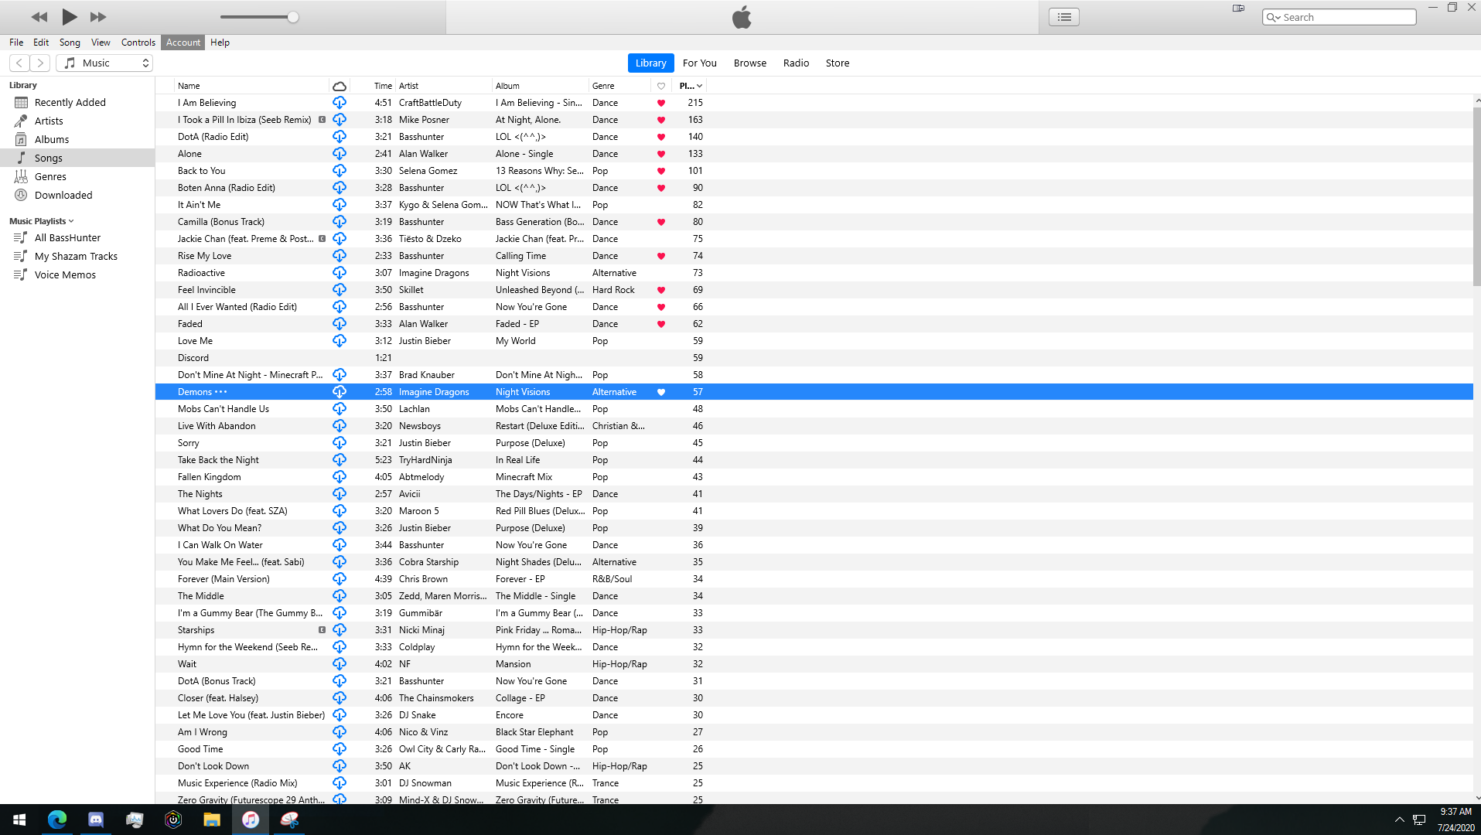
Task: Toggle the heart on Back to You
Action: pyautogui.click(x=661, y=171)
